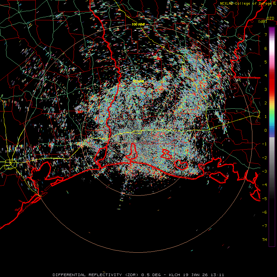Click the positive 2 tick label
The width and height of the screenshot is (277, 277).
[x=266, y=103]
